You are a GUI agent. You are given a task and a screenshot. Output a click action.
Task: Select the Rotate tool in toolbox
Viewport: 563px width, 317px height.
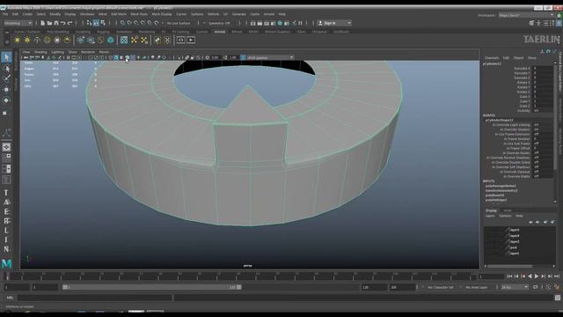tap(6, 100)
